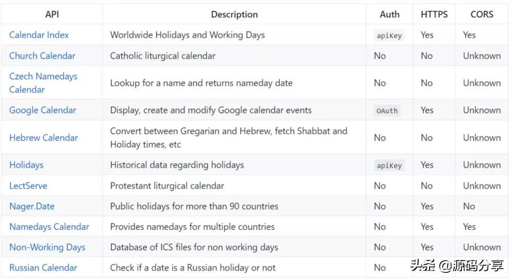Follow the Hebrew Calendar link
Viewport: 512px width, 280px height.
pyautogui.click(x=44, y=137)
